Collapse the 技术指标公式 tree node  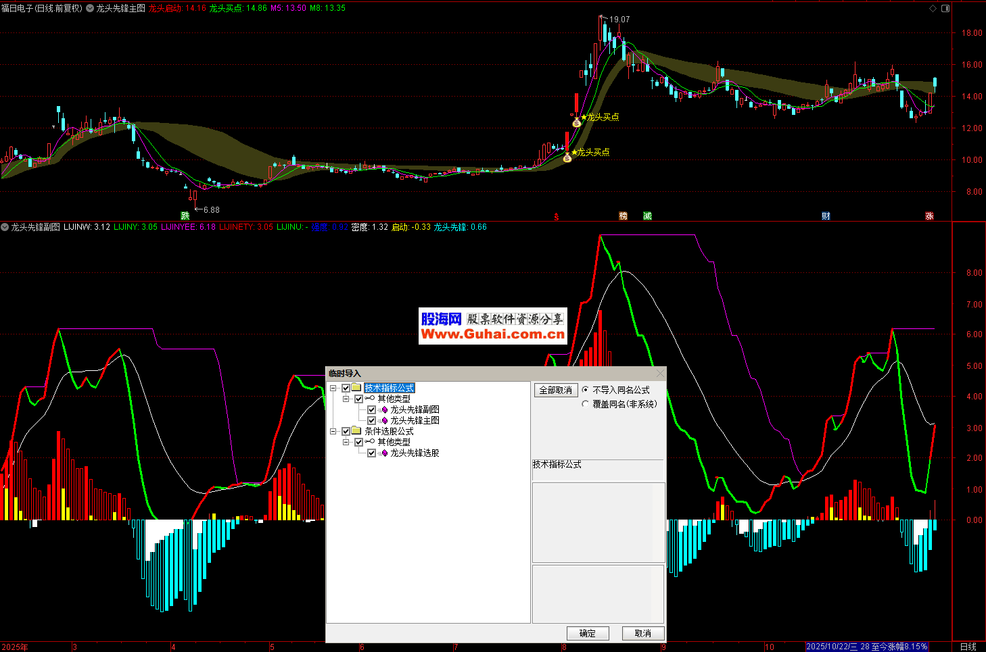pos(333,388)
